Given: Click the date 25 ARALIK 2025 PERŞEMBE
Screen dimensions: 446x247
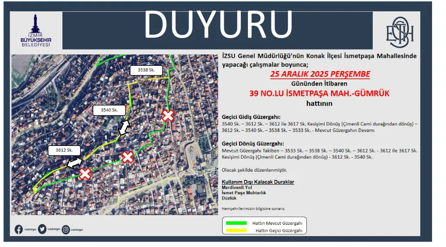Looking at the screenshot, I should tap(320, 74).
